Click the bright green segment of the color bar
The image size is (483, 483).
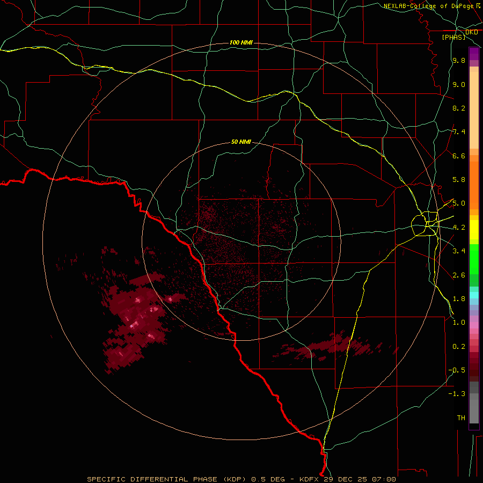(x=474, y=259)
